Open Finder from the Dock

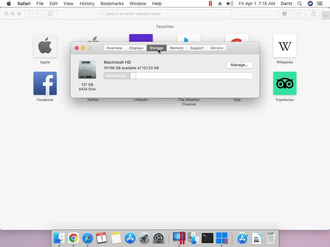click(59, 238)
